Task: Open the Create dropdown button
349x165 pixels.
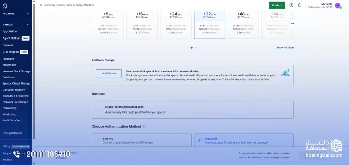Action: [x=277, y=5]
